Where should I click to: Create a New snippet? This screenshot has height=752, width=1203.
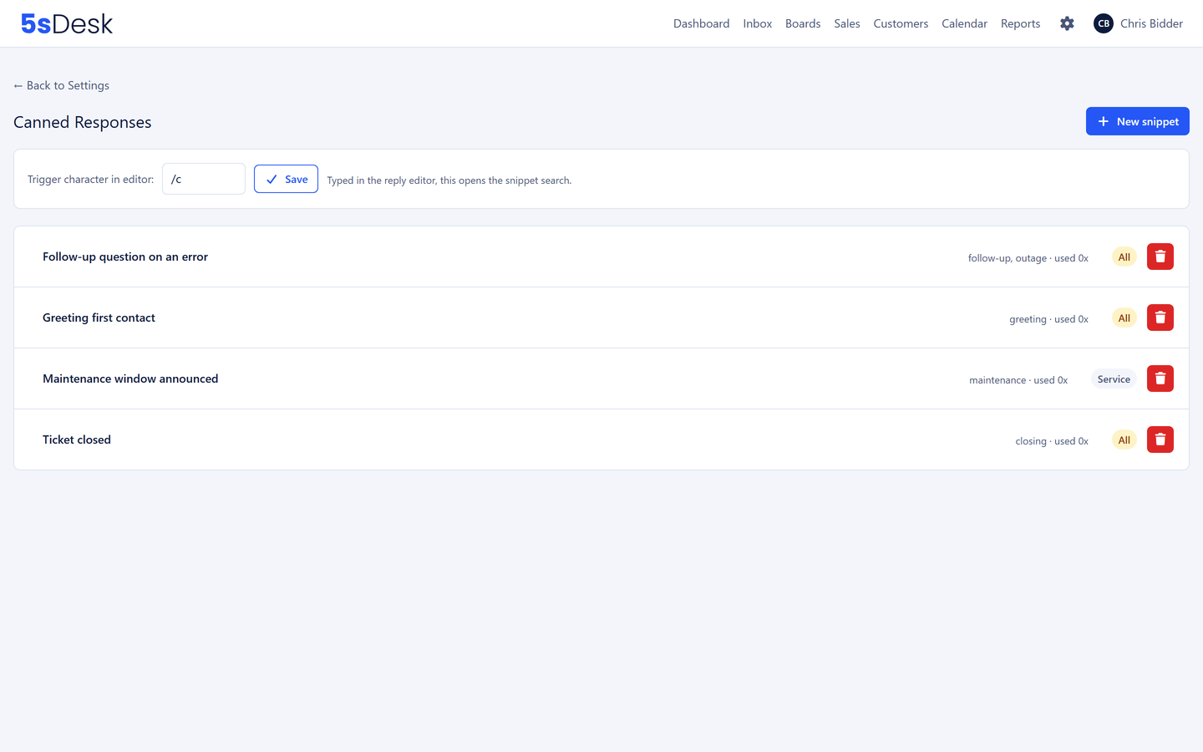pos(1137,121)
